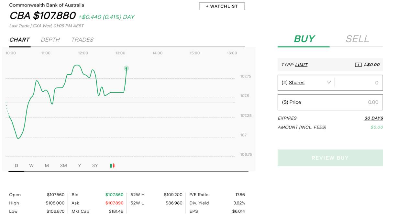The height and width of the screenshot is (224, 398).
Task: Switch to candlestick chart view
Action: (112, 166)
